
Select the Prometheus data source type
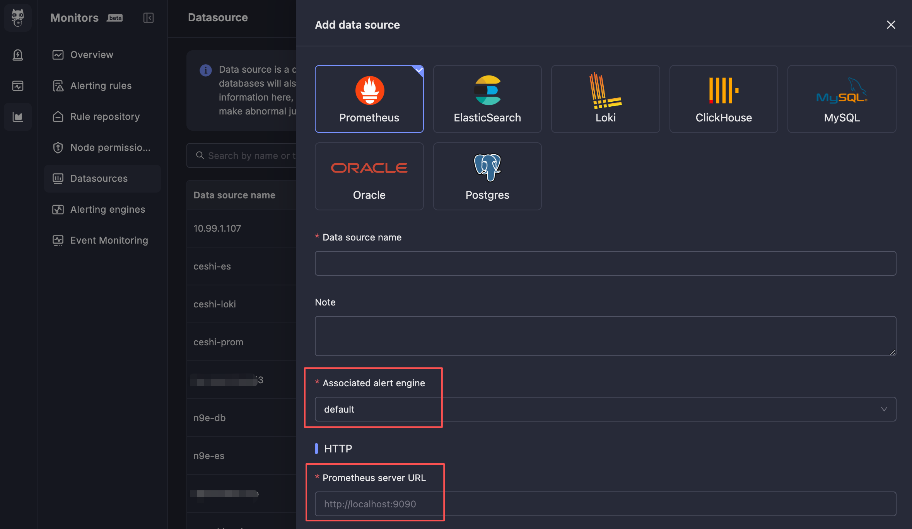click(369, 99)
